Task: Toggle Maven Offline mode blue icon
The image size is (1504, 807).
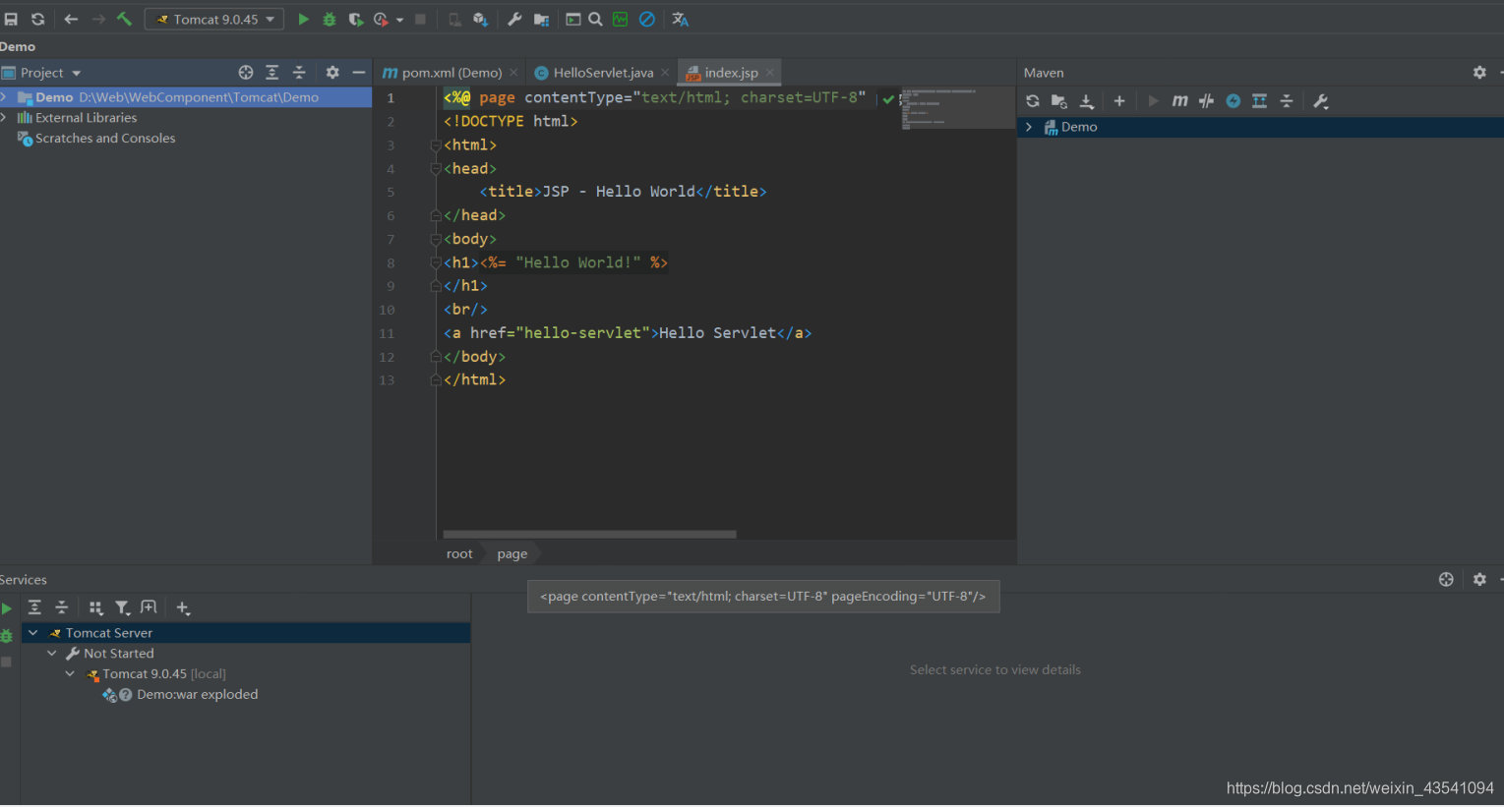Action: point(1233,101)
